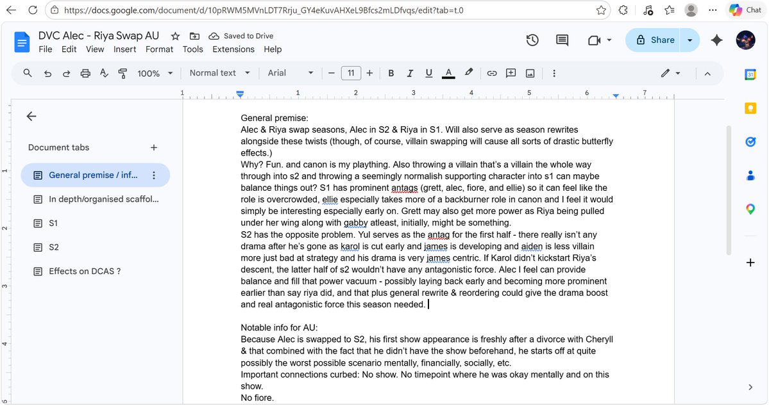Decrease the font size
The width and height of the screenshot is (769, 406).
(x=332, y=74)
